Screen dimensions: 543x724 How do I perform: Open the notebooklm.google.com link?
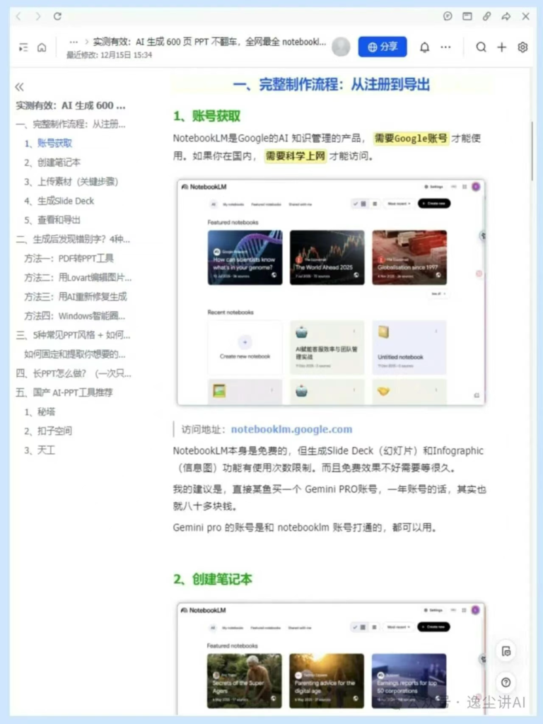291,429
